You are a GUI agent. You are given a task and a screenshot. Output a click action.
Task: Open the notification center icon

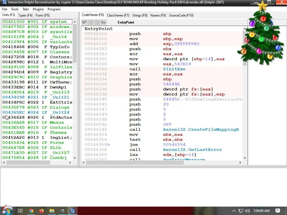click(x=278, y=211)
